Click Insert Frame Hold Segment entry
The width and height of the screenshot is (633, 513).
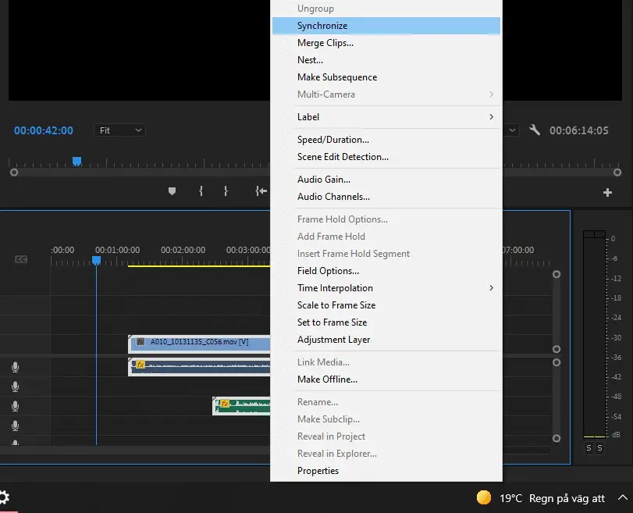tap(386, 254)
